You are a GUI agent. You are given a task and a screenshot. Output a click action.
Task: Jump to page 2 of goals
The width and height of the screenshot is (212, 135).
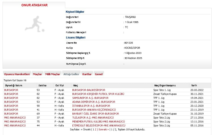pyautogui.click(x=96, y=129)
